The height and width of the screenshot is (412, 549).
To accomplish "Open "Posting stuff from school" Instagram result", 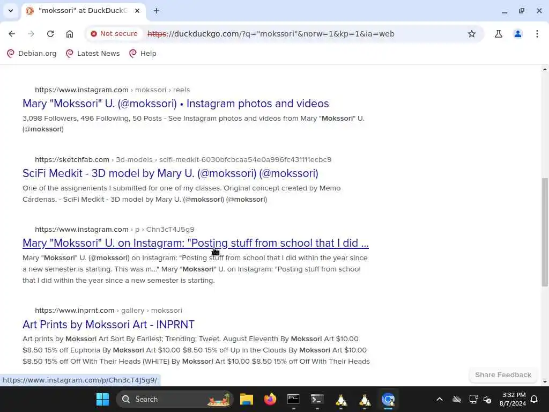I will tap(196, 243).
